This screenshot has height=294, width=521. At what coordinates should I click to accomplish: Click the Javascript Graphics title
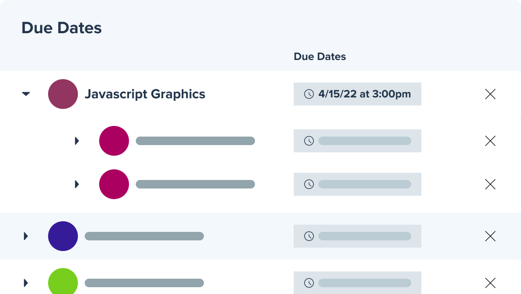(x=145, y=94)
